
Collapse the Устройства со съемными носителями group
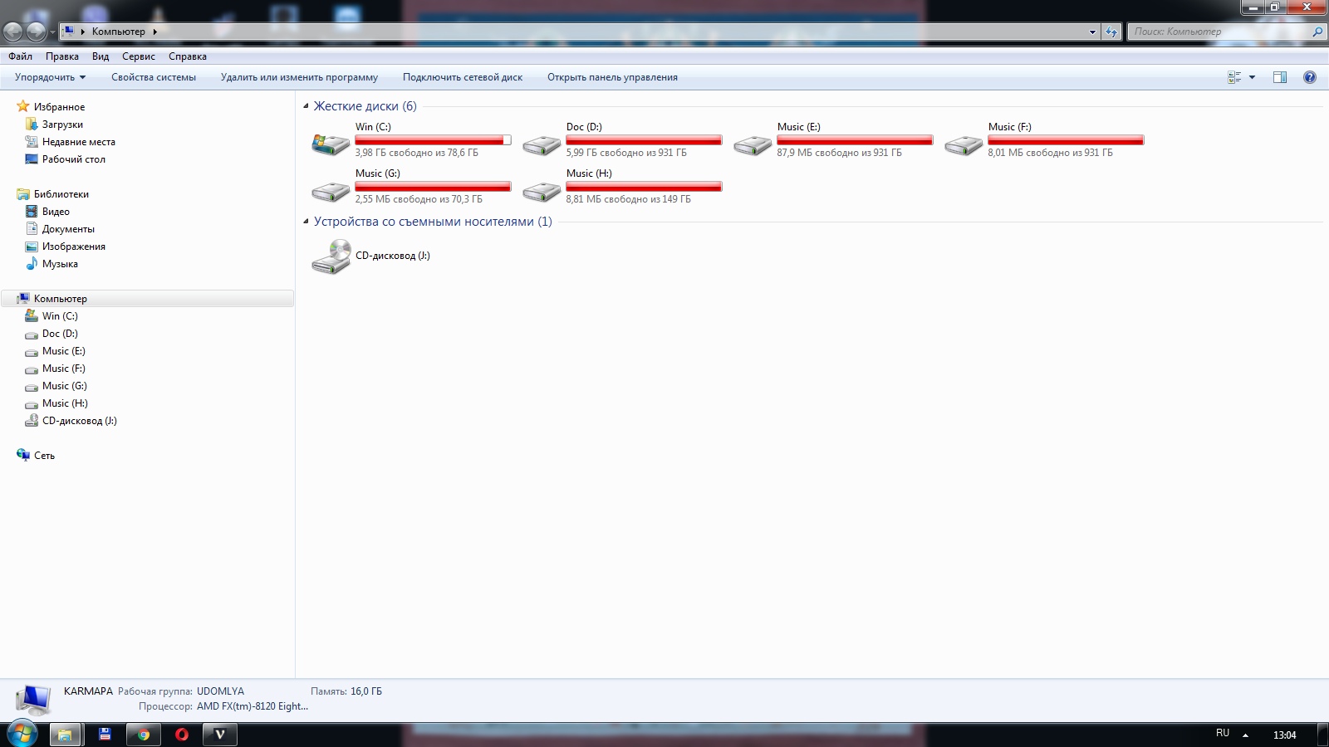point(307,222)
